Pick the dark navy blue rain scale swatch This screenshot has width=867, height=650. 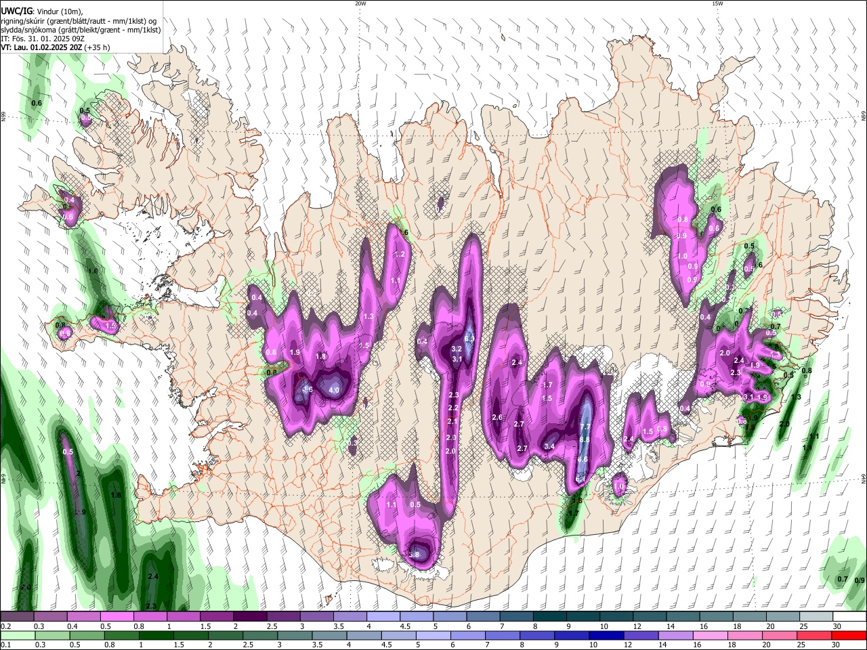[606, 635]
